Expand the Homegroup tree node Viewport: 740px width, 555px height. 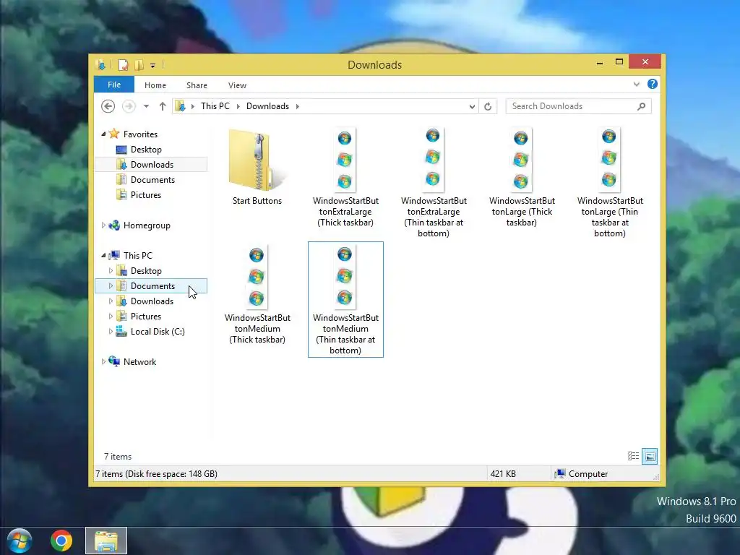click(103, 225)
